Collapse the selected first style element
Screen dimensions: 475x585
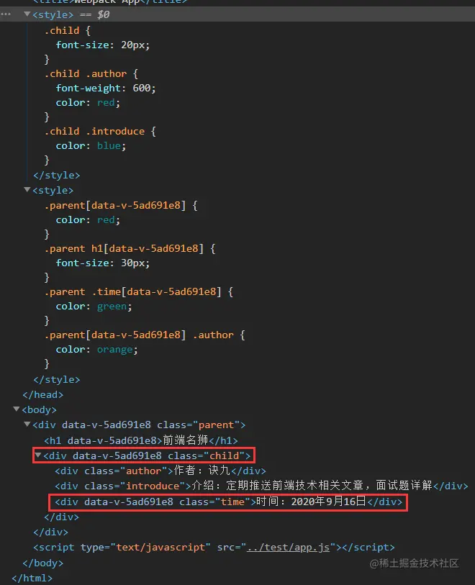pos(27,14)
